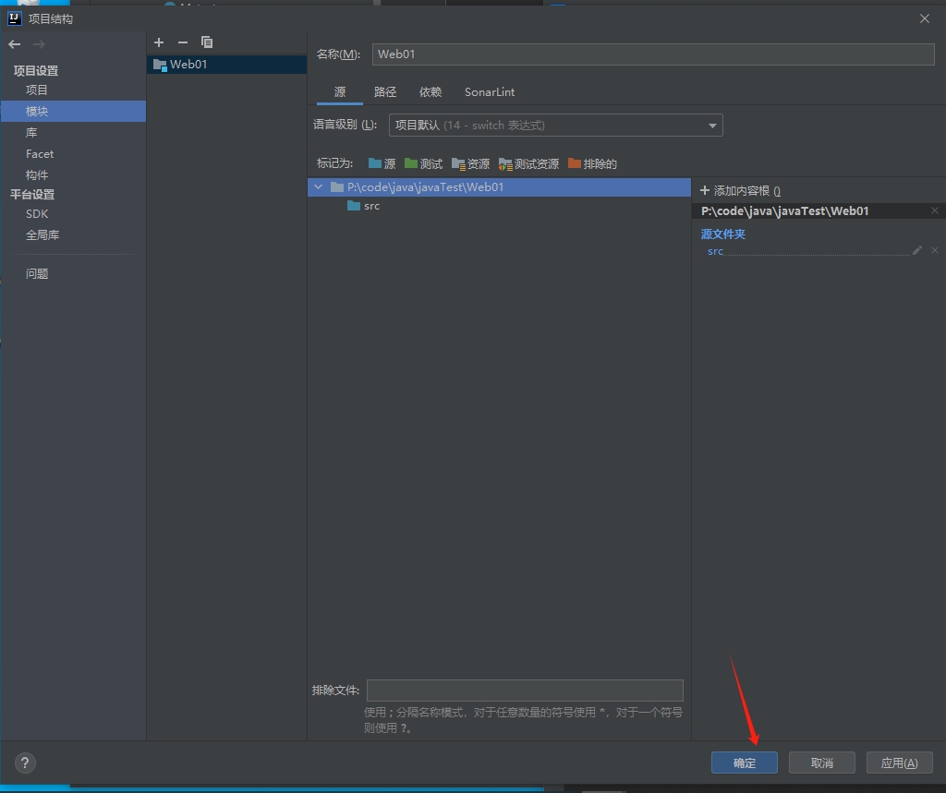Select the src folder in tree
Image resolution: width=946 pixels, height=793 pixels.
pyautogui.click(x=371, y=206)
